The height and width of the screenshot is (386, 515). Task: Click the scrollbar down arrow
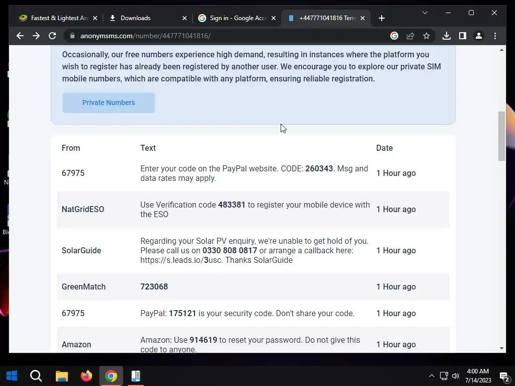click(x=501, y=348)
